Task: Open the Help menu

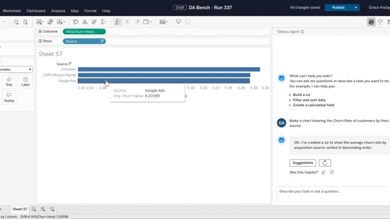Action: click(x=106, y=11)
